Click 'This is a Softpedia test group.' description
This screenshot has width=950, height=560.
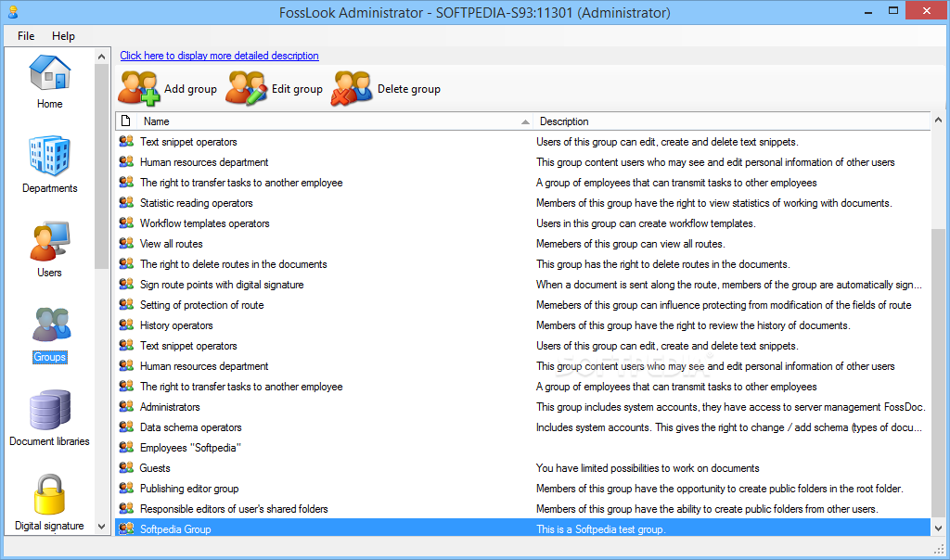(601, 529)
